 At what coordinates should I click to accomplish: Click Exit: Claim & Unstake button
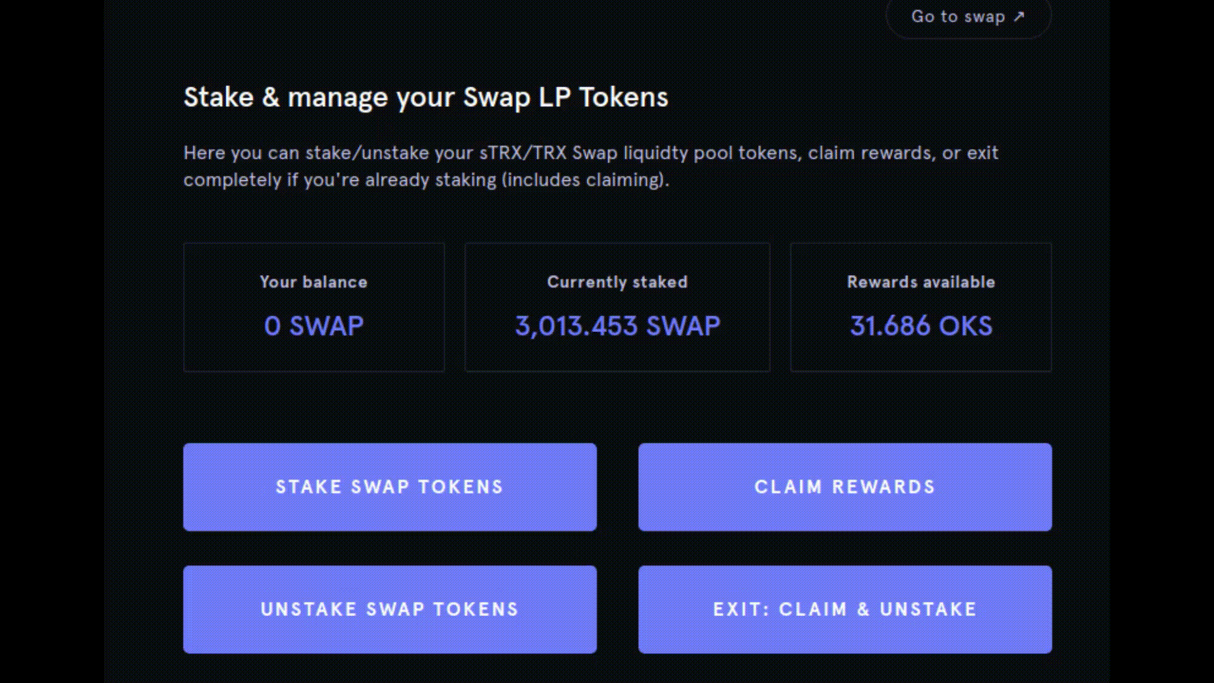(x=845, y=609)
